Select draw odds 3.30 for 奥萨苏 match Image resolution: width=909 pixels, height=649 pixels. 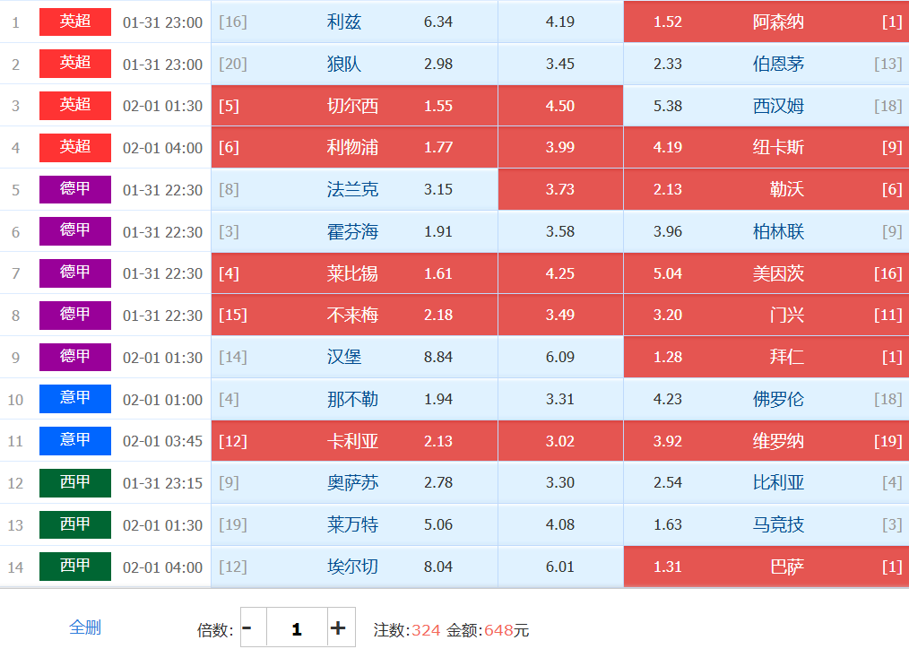coord(560,482)
